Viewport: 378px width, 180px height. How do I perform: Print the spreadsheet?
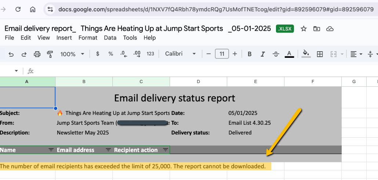(x=37, y=54)
